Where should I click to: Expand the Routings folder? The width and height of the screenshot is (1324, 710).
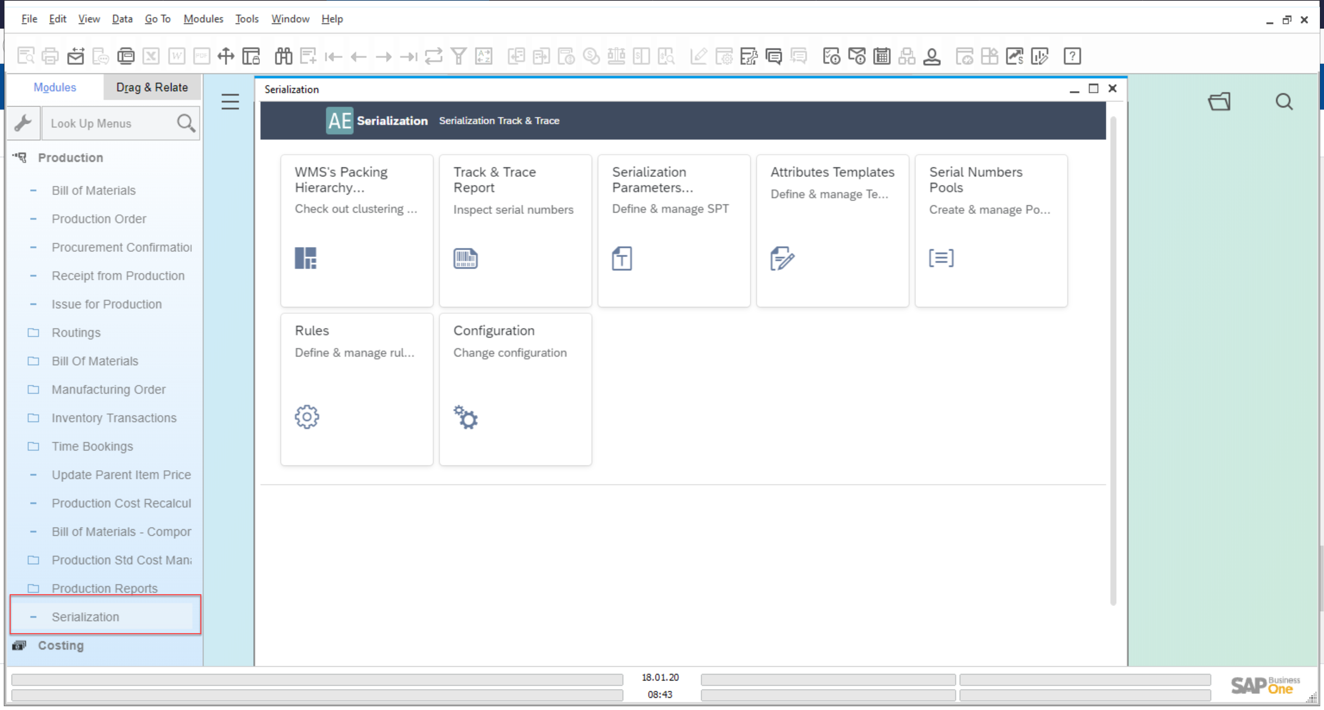coord(76,332)
